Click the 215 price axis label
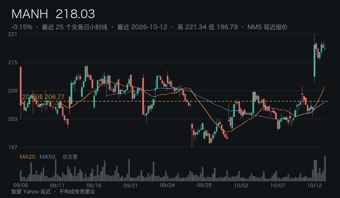 [13, 63]
